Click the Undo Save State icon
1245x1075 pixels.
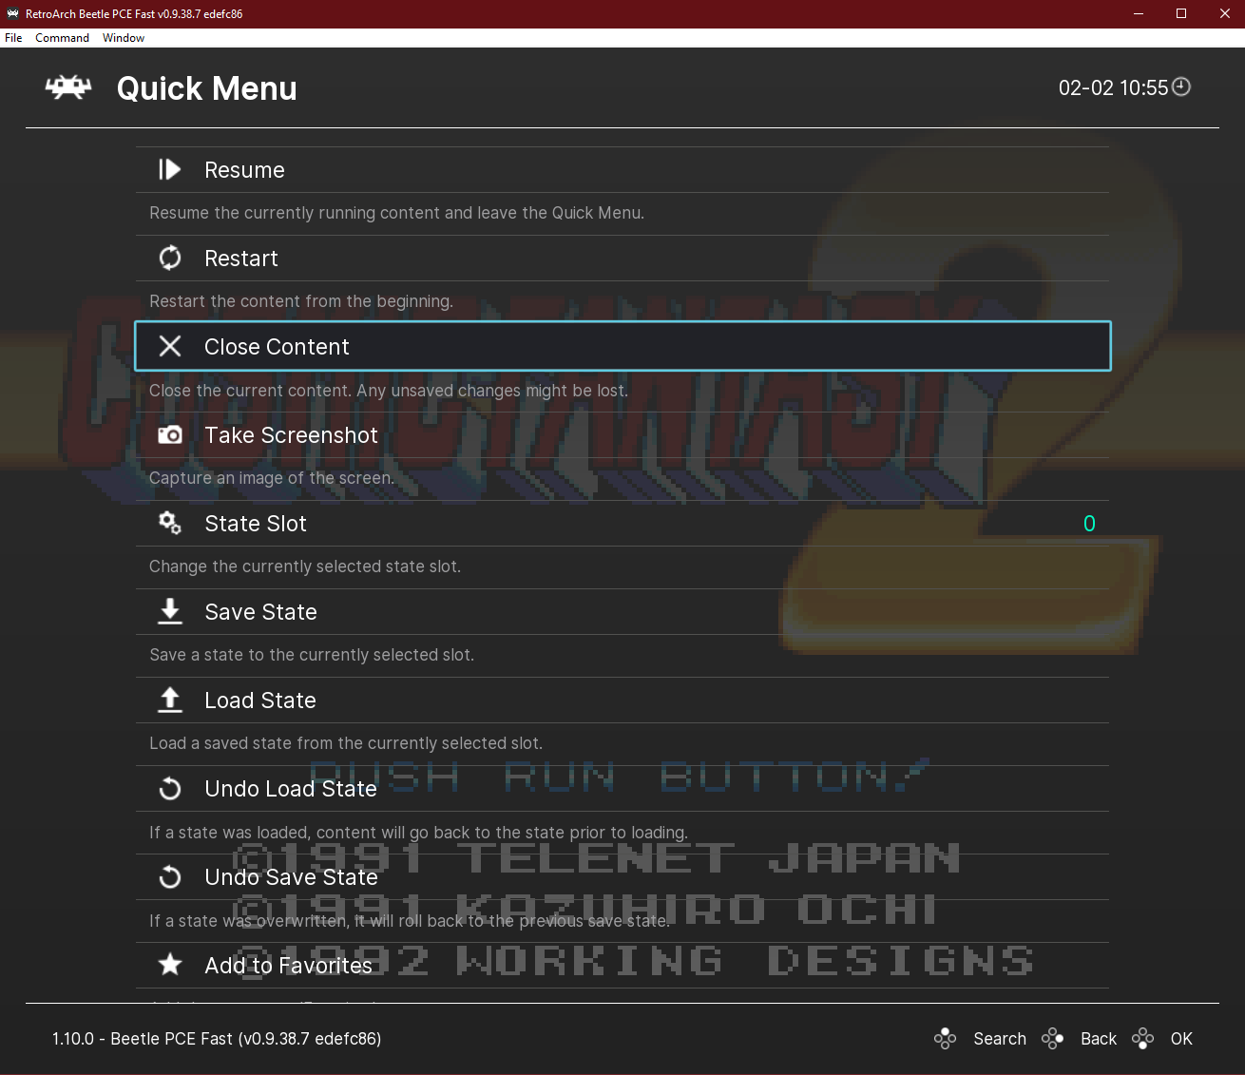click(x=170, y=876)
